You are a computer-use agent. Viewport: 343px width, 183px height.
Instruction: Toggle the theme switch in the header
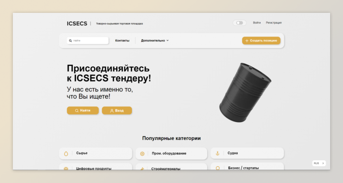coord(240,23)
